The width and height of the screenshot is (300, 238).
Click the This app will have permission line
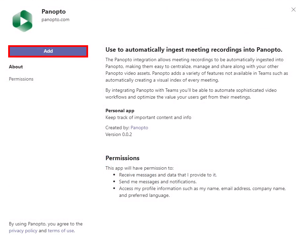point(139,168)
